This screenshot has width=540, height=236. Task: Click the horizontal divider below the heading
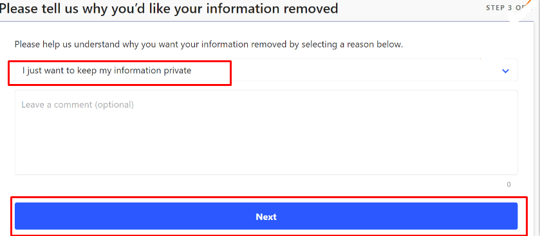tap(266, 22)
